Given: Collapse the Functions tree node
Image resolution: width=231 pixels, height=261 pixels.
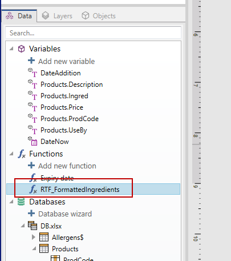Looking at the screenshot, I should 11,154.
